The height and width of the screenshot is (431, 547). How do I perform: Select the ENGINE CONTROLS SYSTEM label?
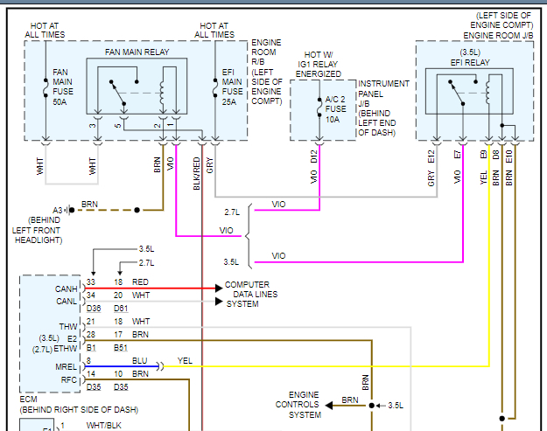[x=298, y=405]
